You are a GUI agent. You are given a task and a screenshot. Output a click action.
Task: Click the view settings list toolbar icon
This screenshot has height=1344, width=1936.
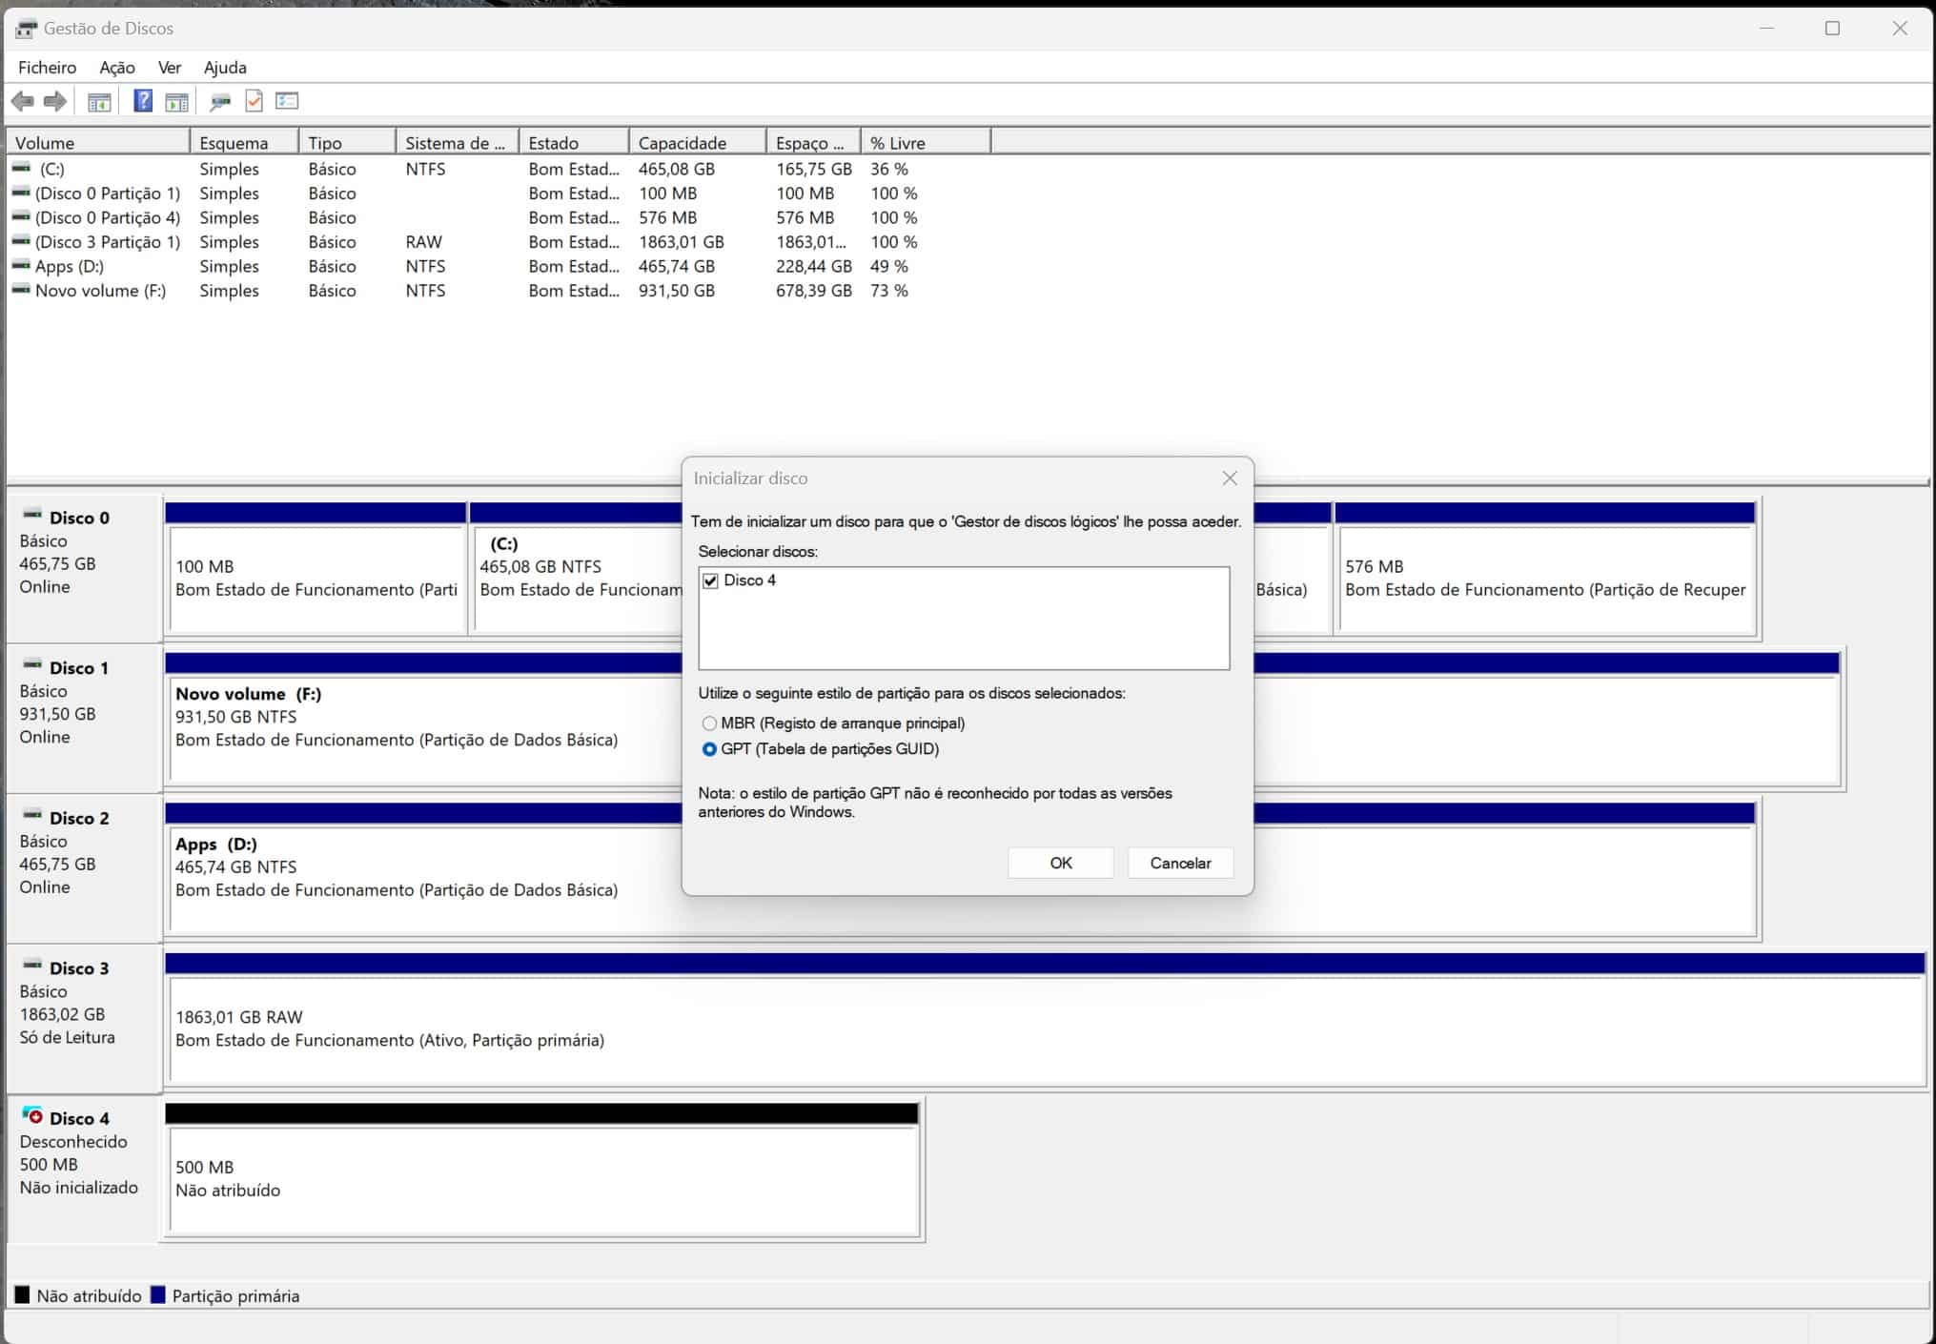tap(287, 101)
